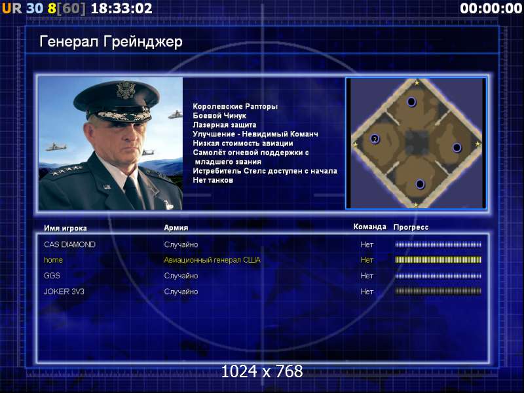Click "Самолёт огневой поддержки с" line
Image resolution: width=524 pixels, height=393 pixels.
click(x=251, y=153)
